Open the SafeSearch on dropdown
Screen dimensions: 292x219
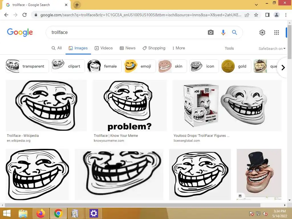[x=272, y=48]
